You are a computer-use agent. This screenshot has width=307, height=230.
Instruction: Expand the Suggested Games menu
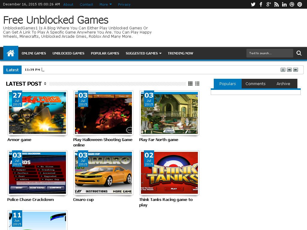143,53
